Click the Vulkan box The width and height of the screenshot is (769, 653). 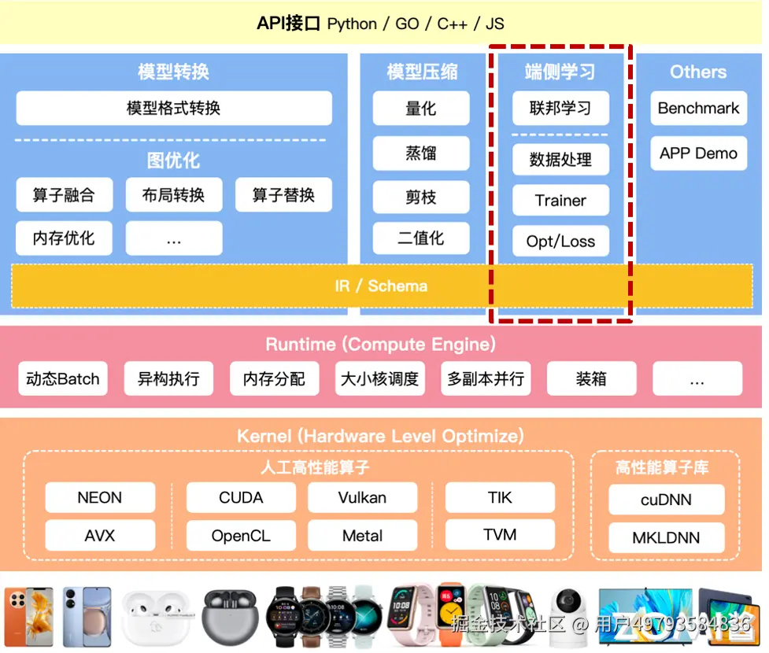[x=362, y=497]
